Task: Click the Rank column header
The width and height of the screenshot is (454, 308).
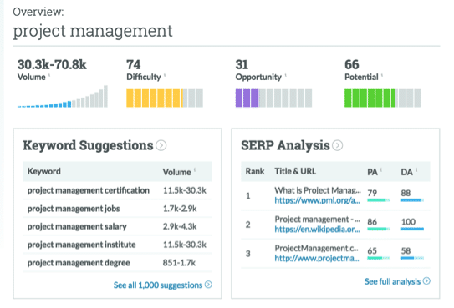Action: tap(255, 171)
